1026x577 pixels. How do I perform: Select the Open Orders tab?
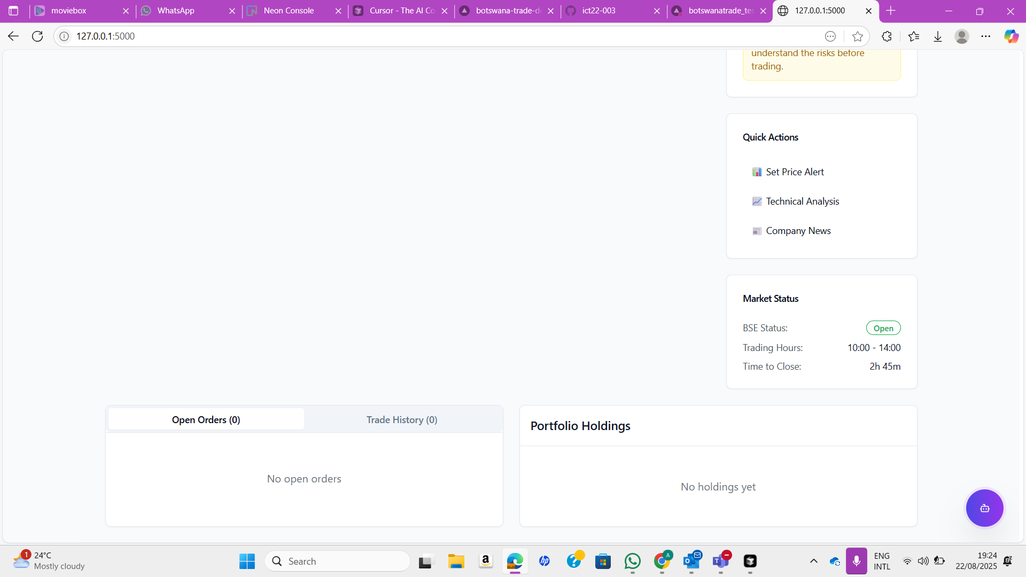pyautogui.click(x=206, y=420)
